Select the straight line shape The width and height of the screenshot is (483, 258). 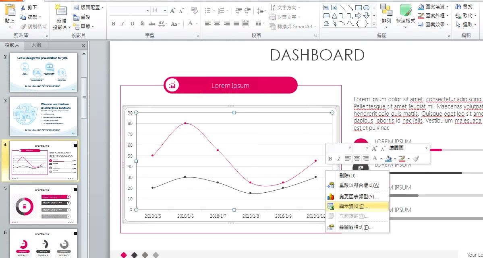tap(342, 8)
